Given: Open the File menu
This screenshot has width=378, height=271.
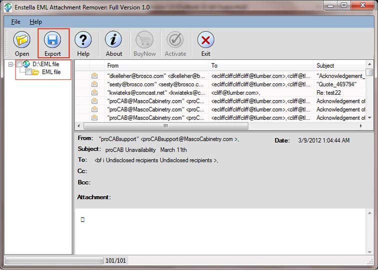Looking at the screenshot, I should coord(15,22).
